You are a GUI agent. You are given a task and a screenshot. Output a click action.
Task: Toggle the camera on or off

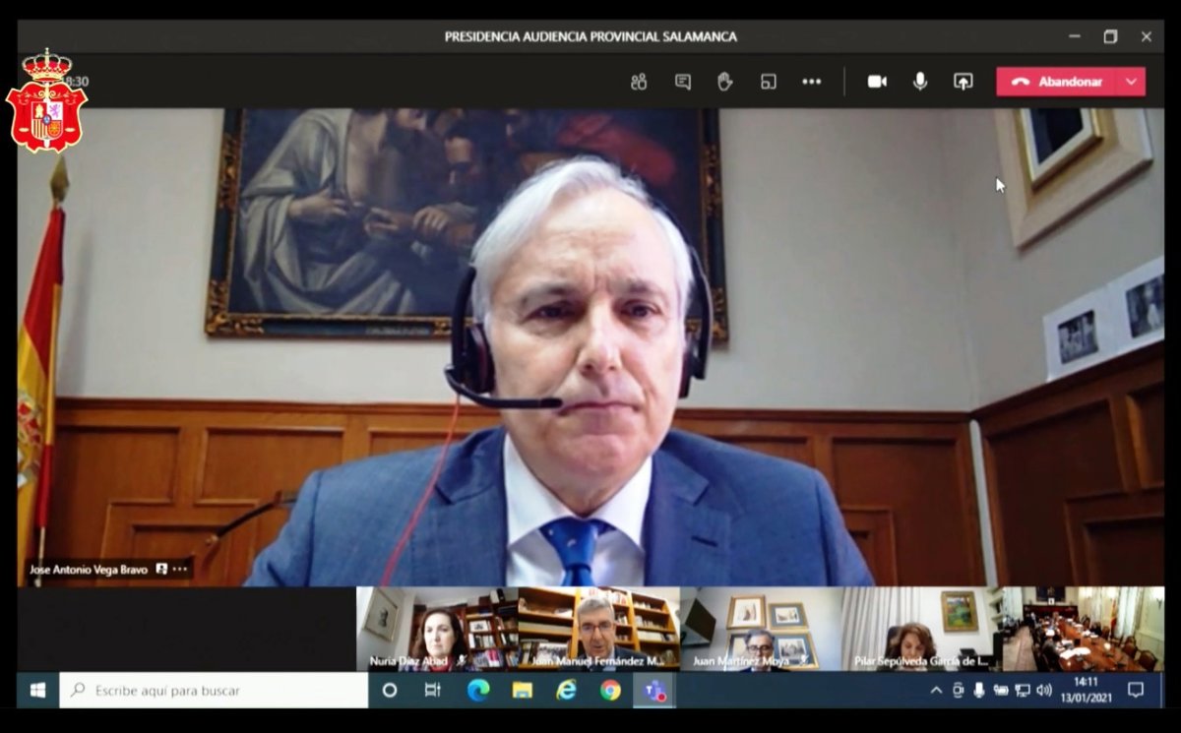pos(877,82)
